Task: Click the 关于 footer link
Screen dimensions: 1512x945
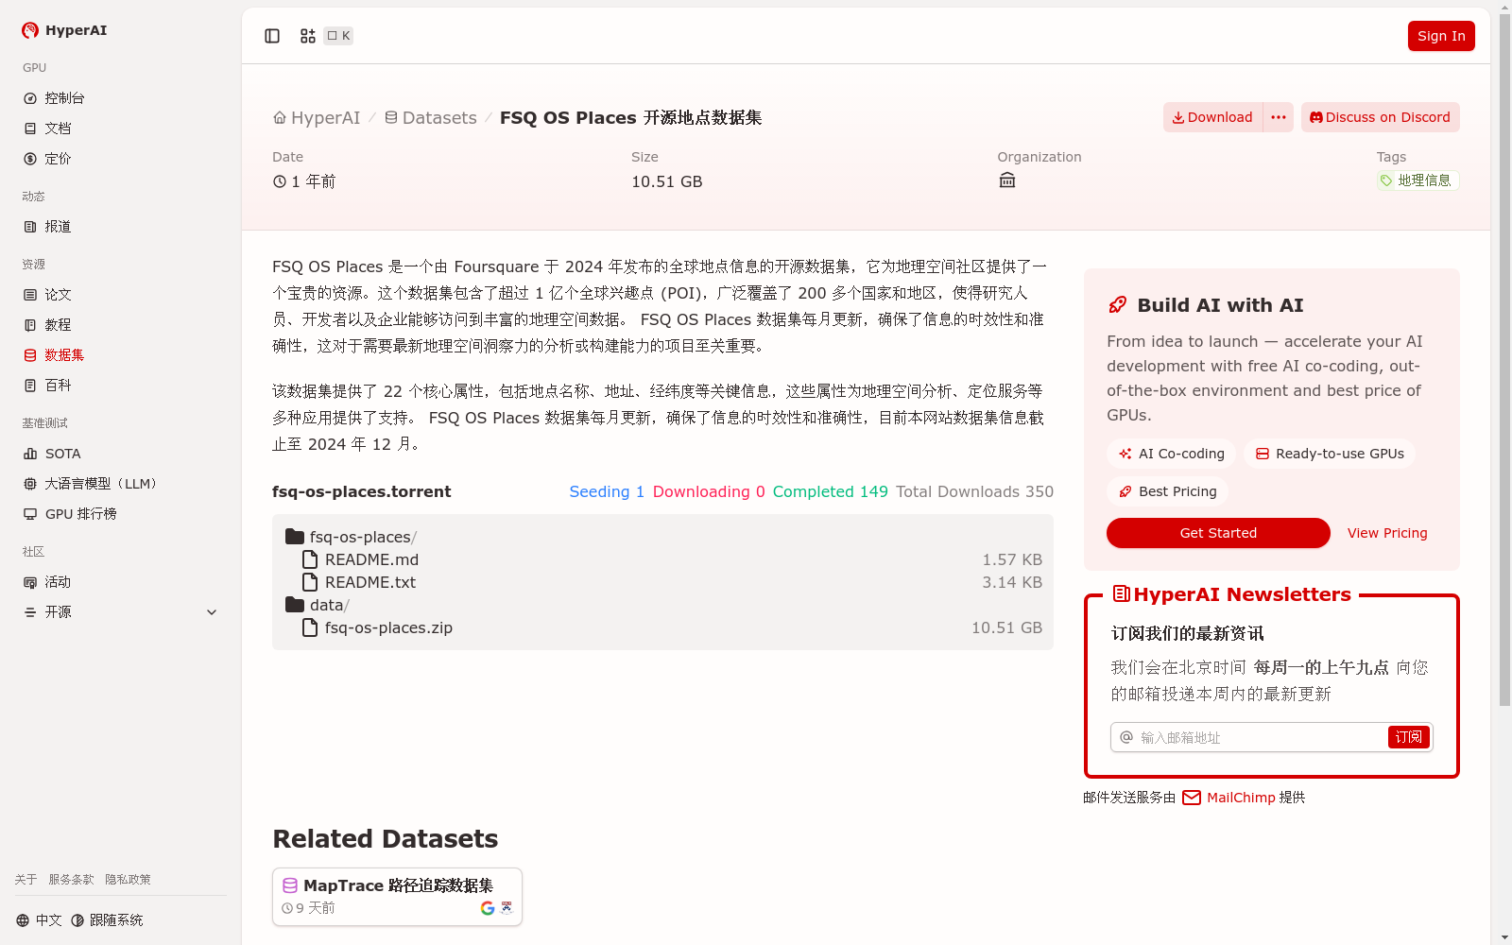Action: 26,880
